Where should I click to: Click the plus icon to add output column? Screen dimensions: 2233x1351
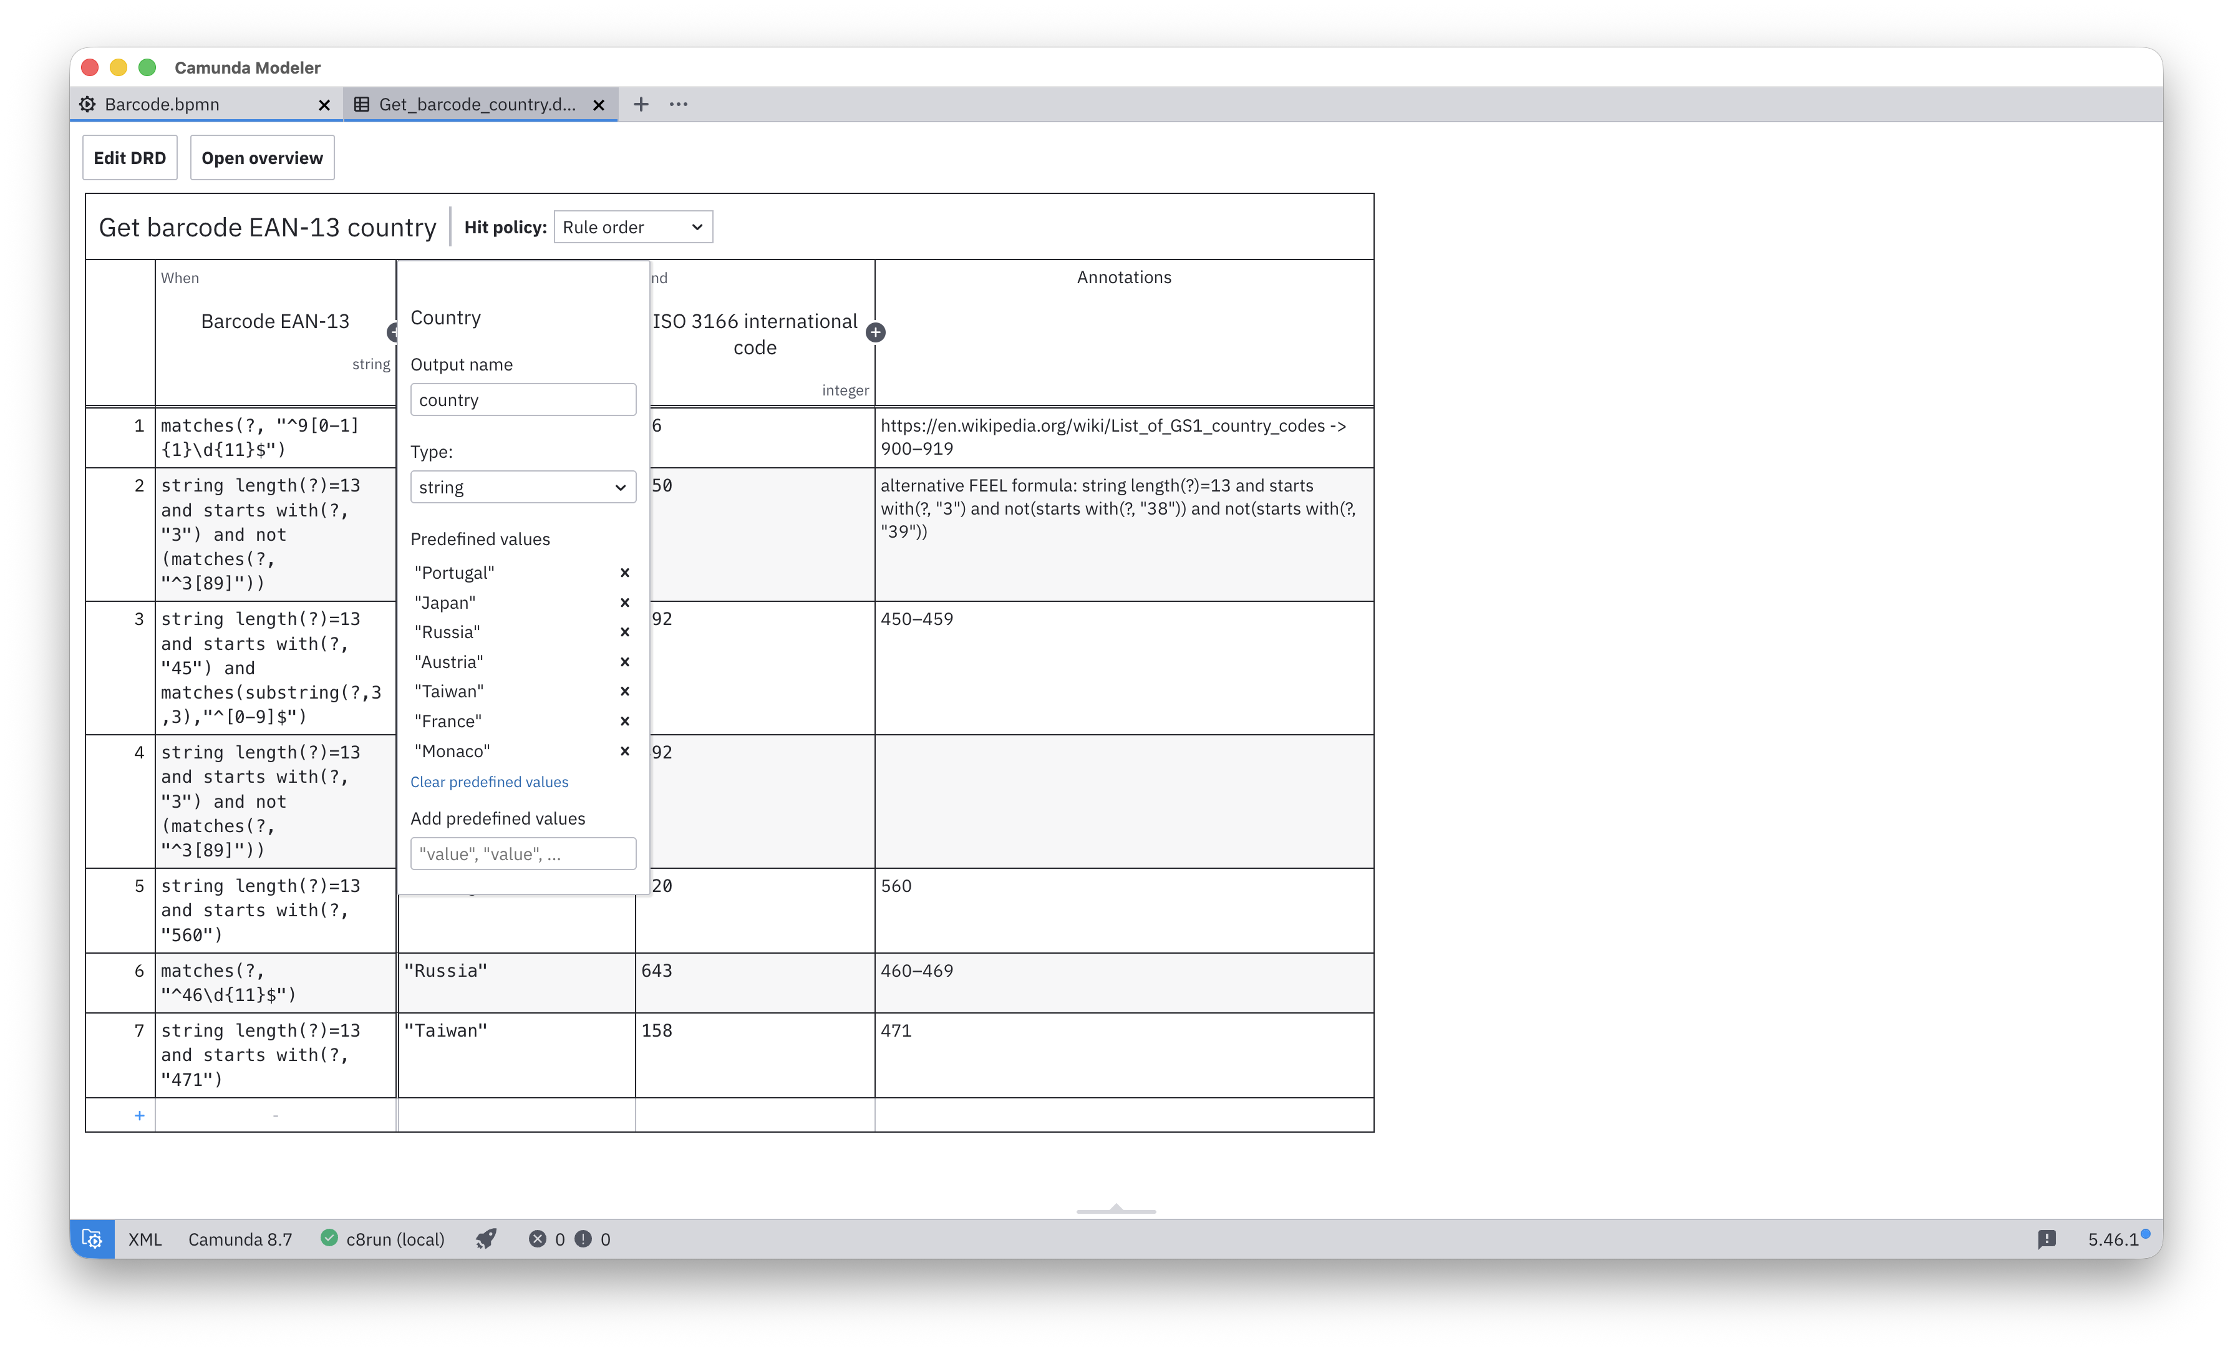point(876,332)
